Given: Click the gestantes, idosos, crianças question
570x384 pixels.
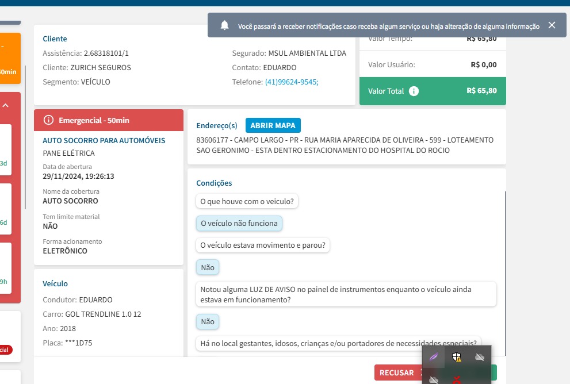Looking at the screenshot, I should coord(338,343).
